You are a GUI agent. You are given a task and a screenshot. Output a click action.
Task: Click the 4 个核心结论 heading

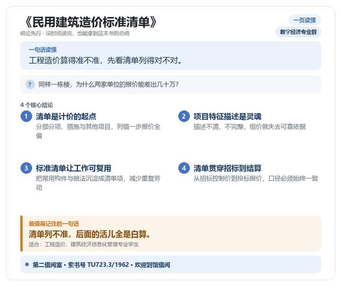(x=37, y=105)
